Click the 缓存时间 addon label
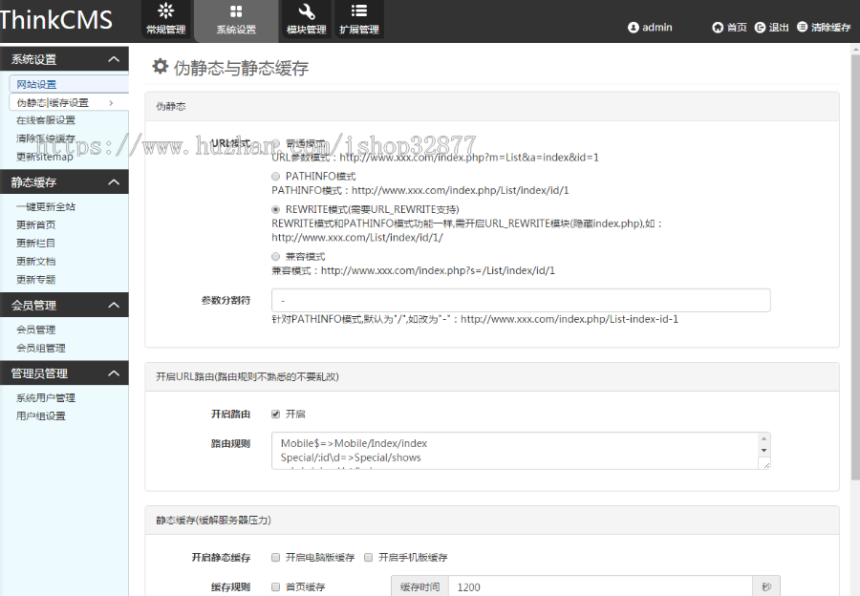This screenshot has height=596, width=860. click(419, 586)
